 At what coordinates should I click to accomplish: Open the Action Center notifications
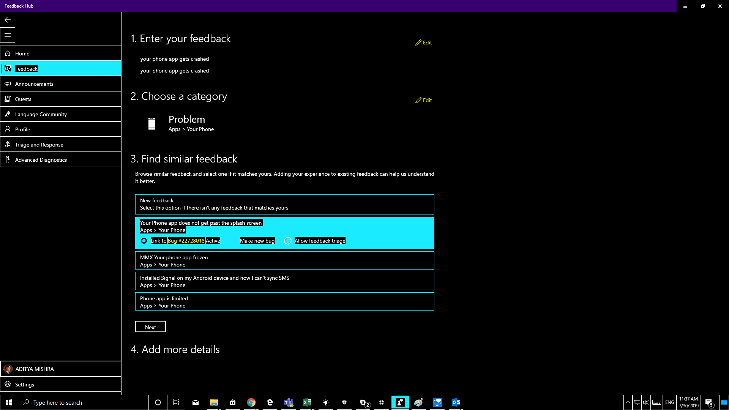pyautogui.click(x=709, y=402)
